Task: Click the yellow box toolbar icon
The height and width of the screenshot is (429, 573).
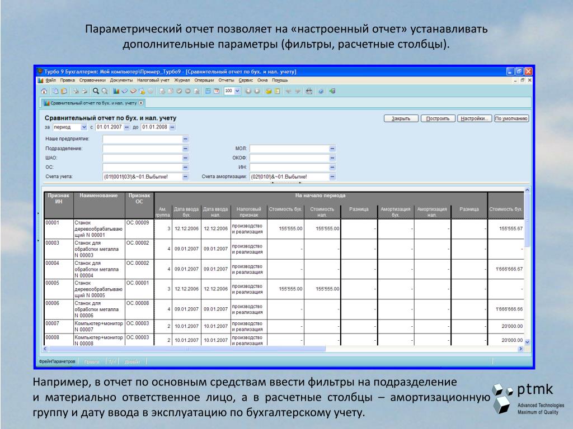Action: pyautogui.click(x=268, y=91)
